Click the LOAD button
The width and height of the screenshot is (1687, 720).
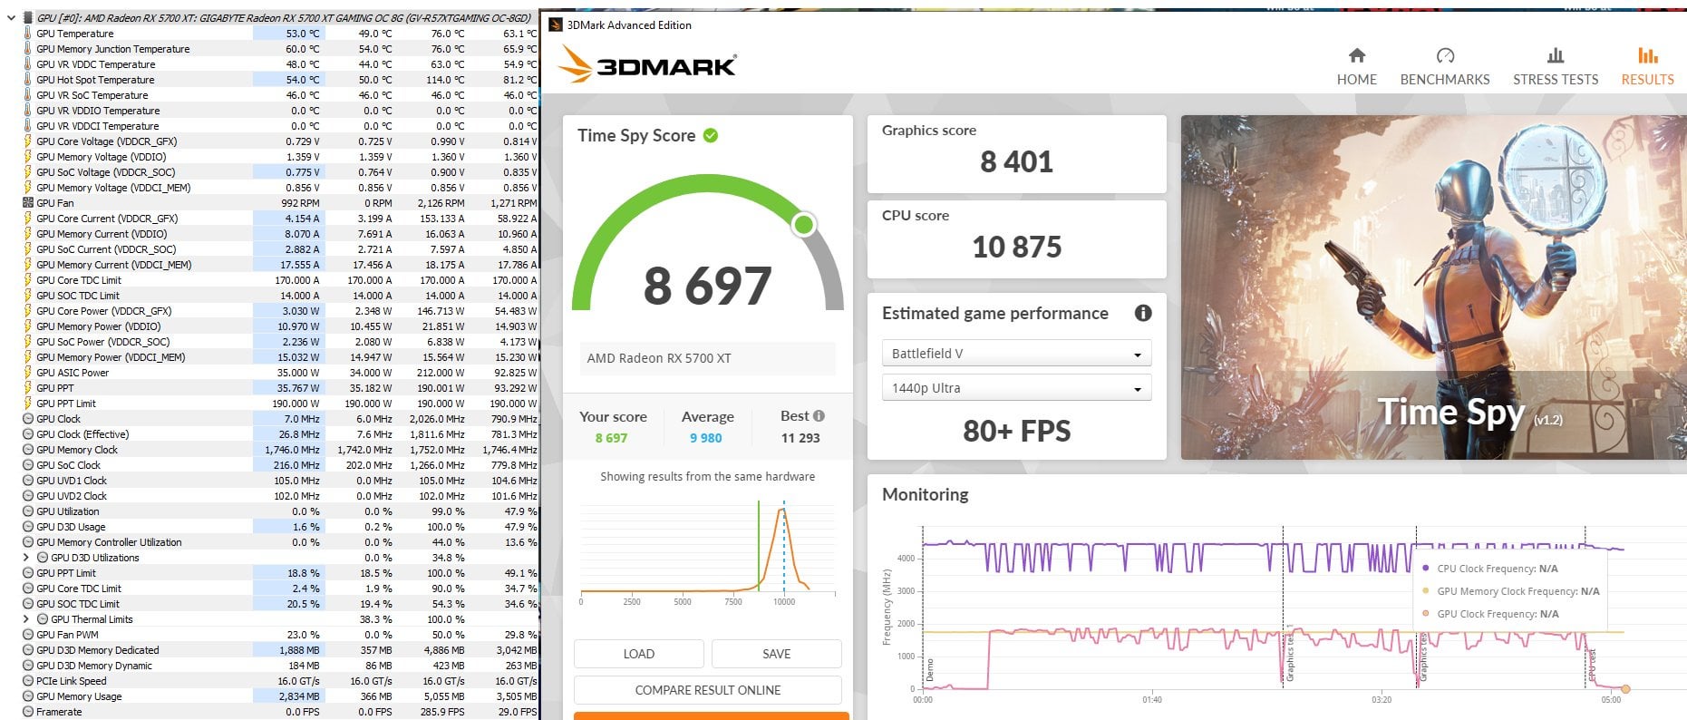(x=639, y=654)
